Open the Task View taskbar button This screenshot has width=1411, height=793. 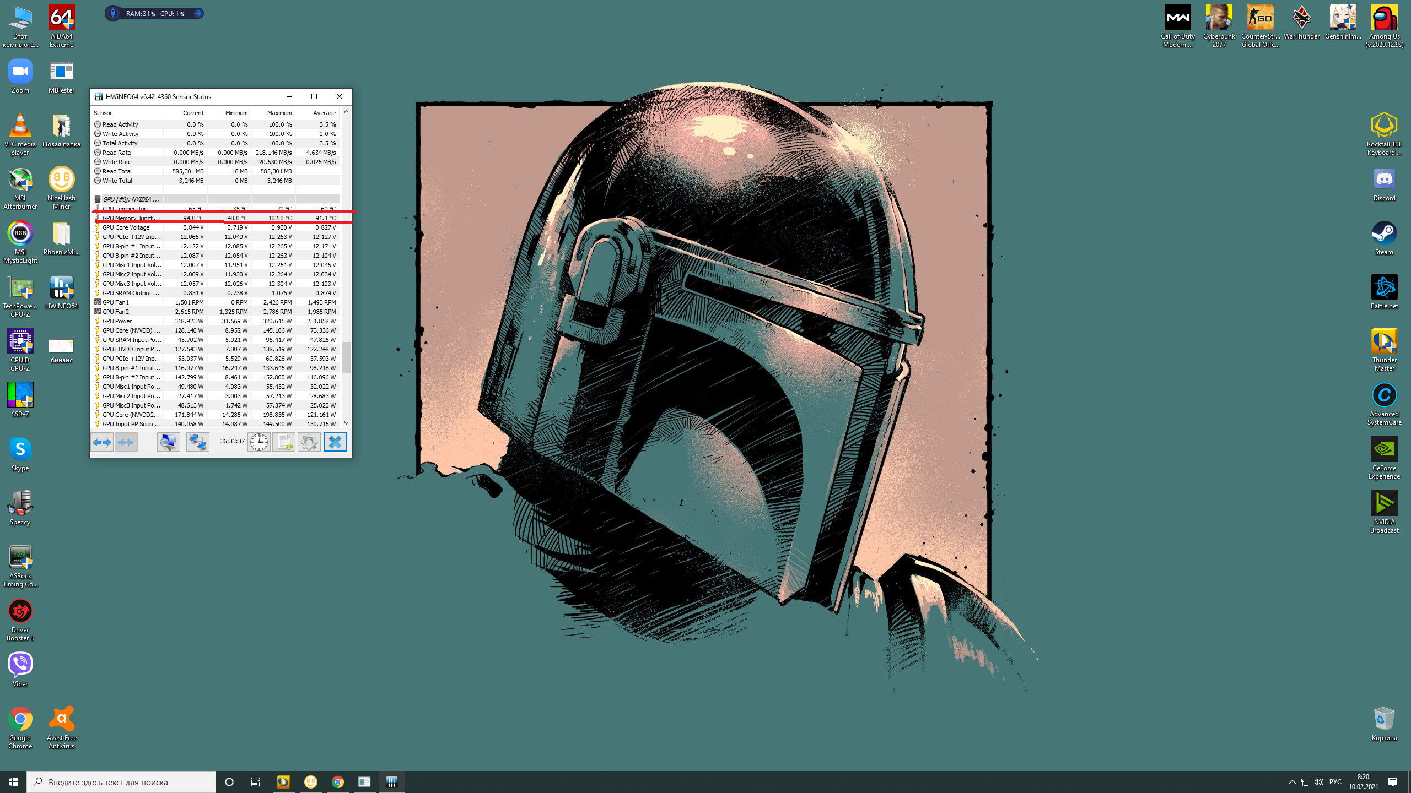(256, 782)
